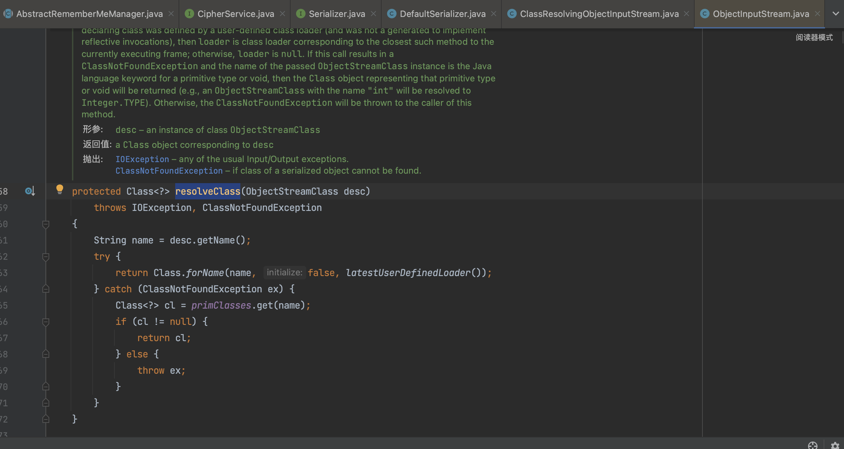The width and height of the screenshot is (844, 449).
Task: Click the protected keyword
Action: coord(96,191)
